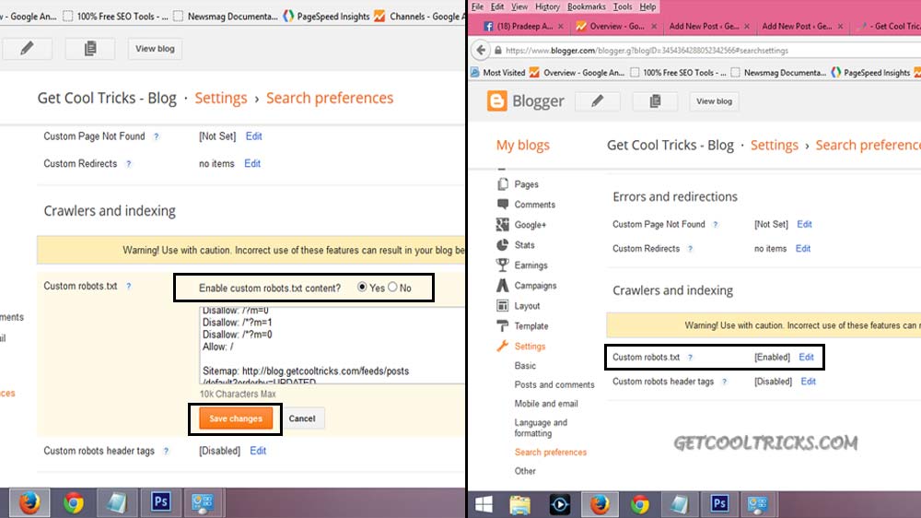Open the Bookmarks menu in Firefox
Image resolution: width=921 pixels, height=518 pixels.
point(586,6)
